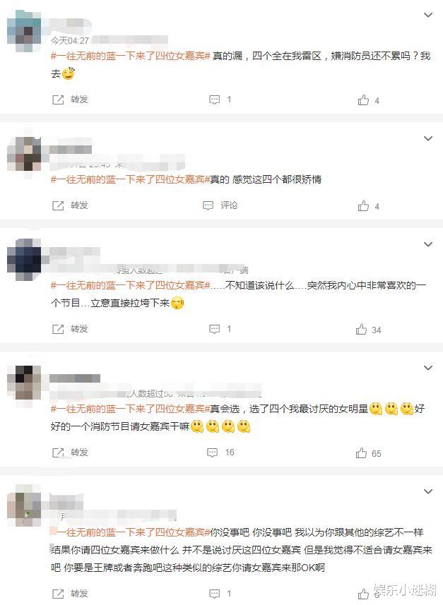The width and height of the screenshot is (443, 605).
Task: Expand the options chevron on the 今天04:27 post
Action: tap(428, 15)
